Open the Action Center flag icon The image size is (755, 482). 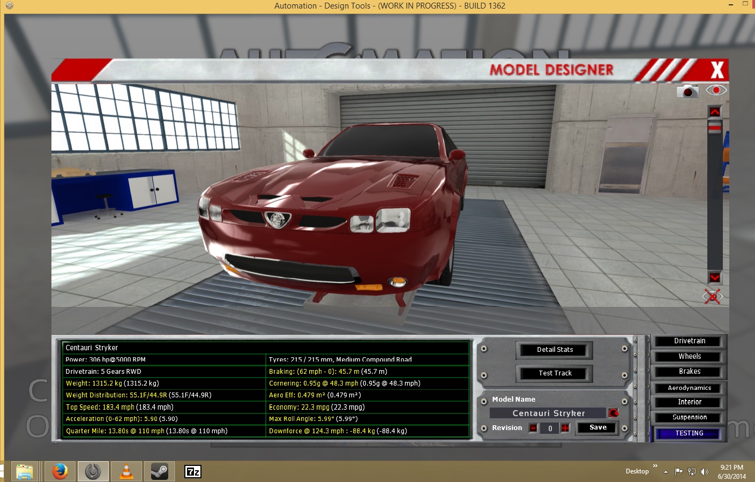coord(678,472)
